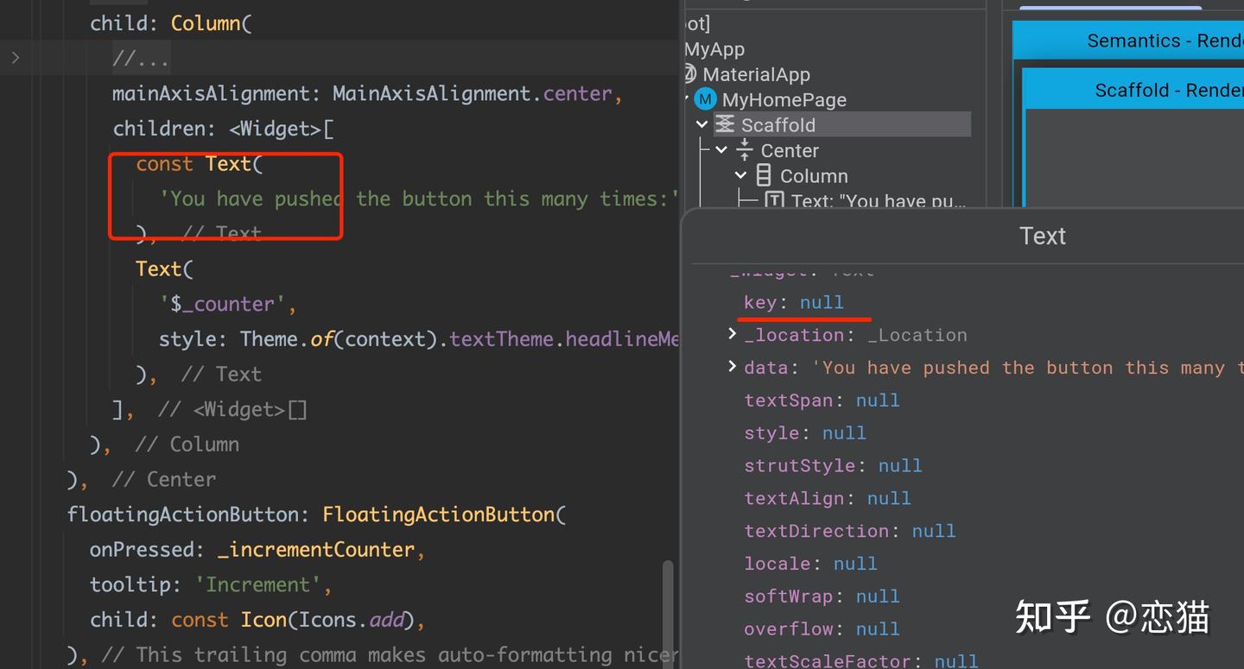Click the "child: Column(" code line

(x=170, y=23)
